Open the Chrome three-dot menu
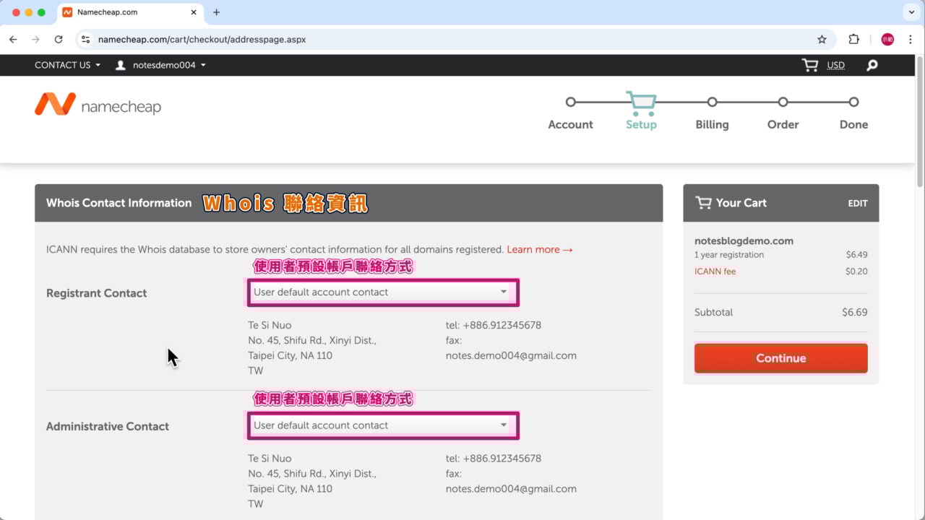The height and width of the screenshot is (520, 925). click(x=911, y=39)
